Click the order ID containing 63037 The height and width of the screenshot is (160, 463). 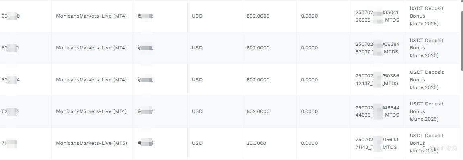point(377,48)
